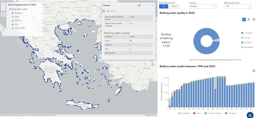Open popup actions grid icon beside Zoom to
The image size is (257, 118).
point(104,11)
